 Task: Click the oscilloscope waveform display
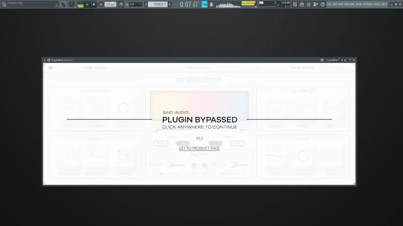click(228, 5)
